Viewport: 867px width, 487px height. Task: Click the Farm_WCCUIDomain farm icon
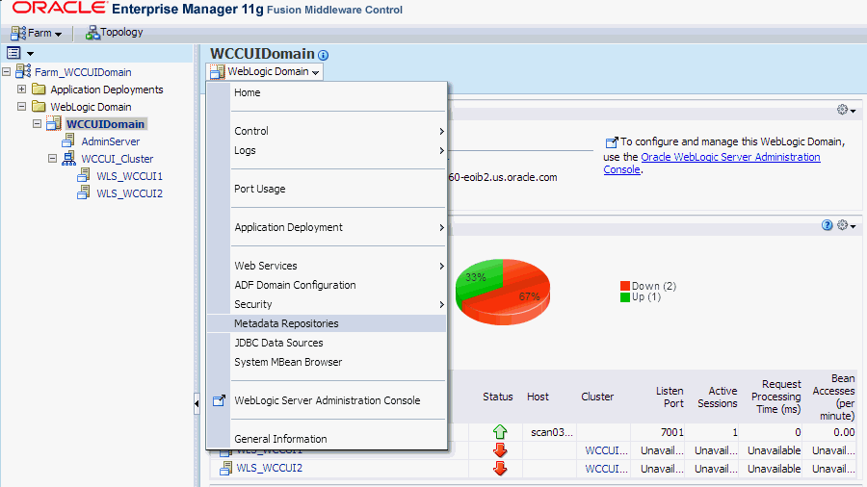coord(23,71)
